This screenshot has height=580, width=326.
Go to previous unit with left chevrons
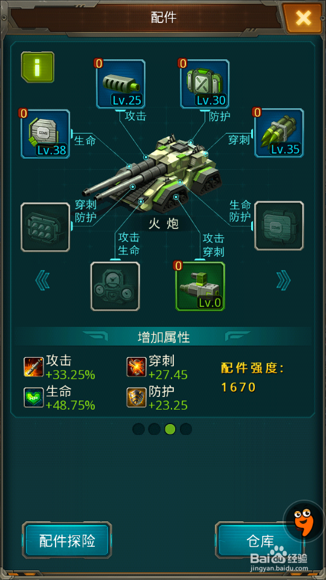pos(42,281)
